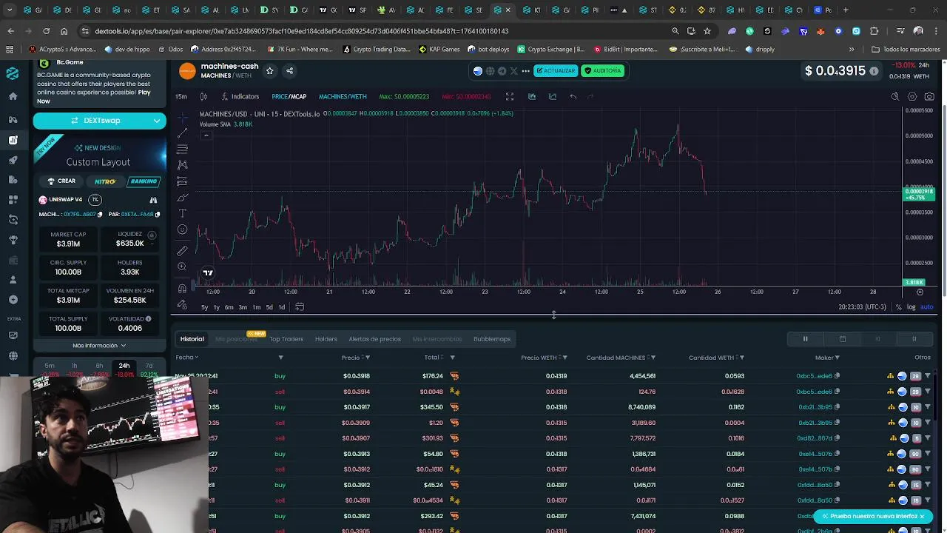This screenshot has width=947, height=533.
Task: Expand the DEXTswap dropdown
Action: click(x=157, y=121)
